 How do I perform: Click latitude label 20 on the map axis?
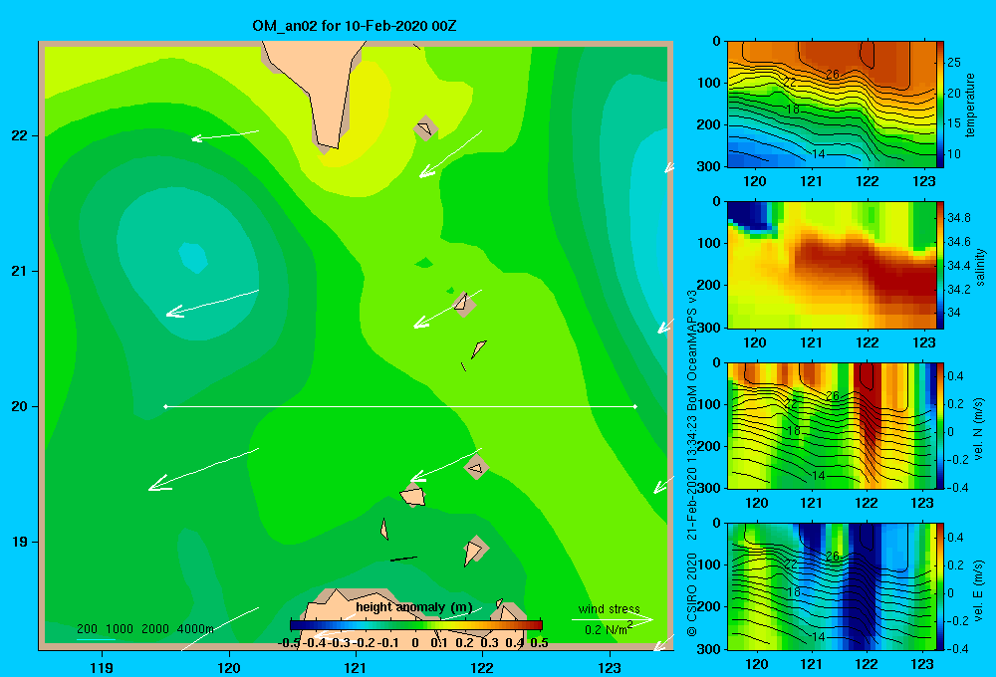coord(20,406)
